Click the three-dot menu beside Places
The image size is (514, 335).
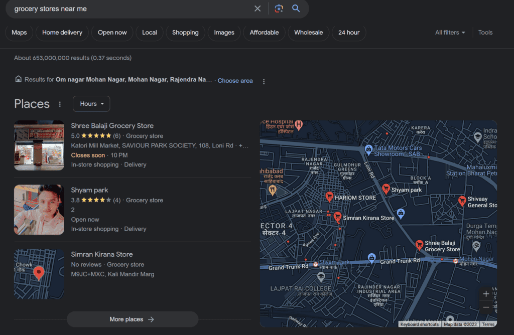click(x=60, y=104)
